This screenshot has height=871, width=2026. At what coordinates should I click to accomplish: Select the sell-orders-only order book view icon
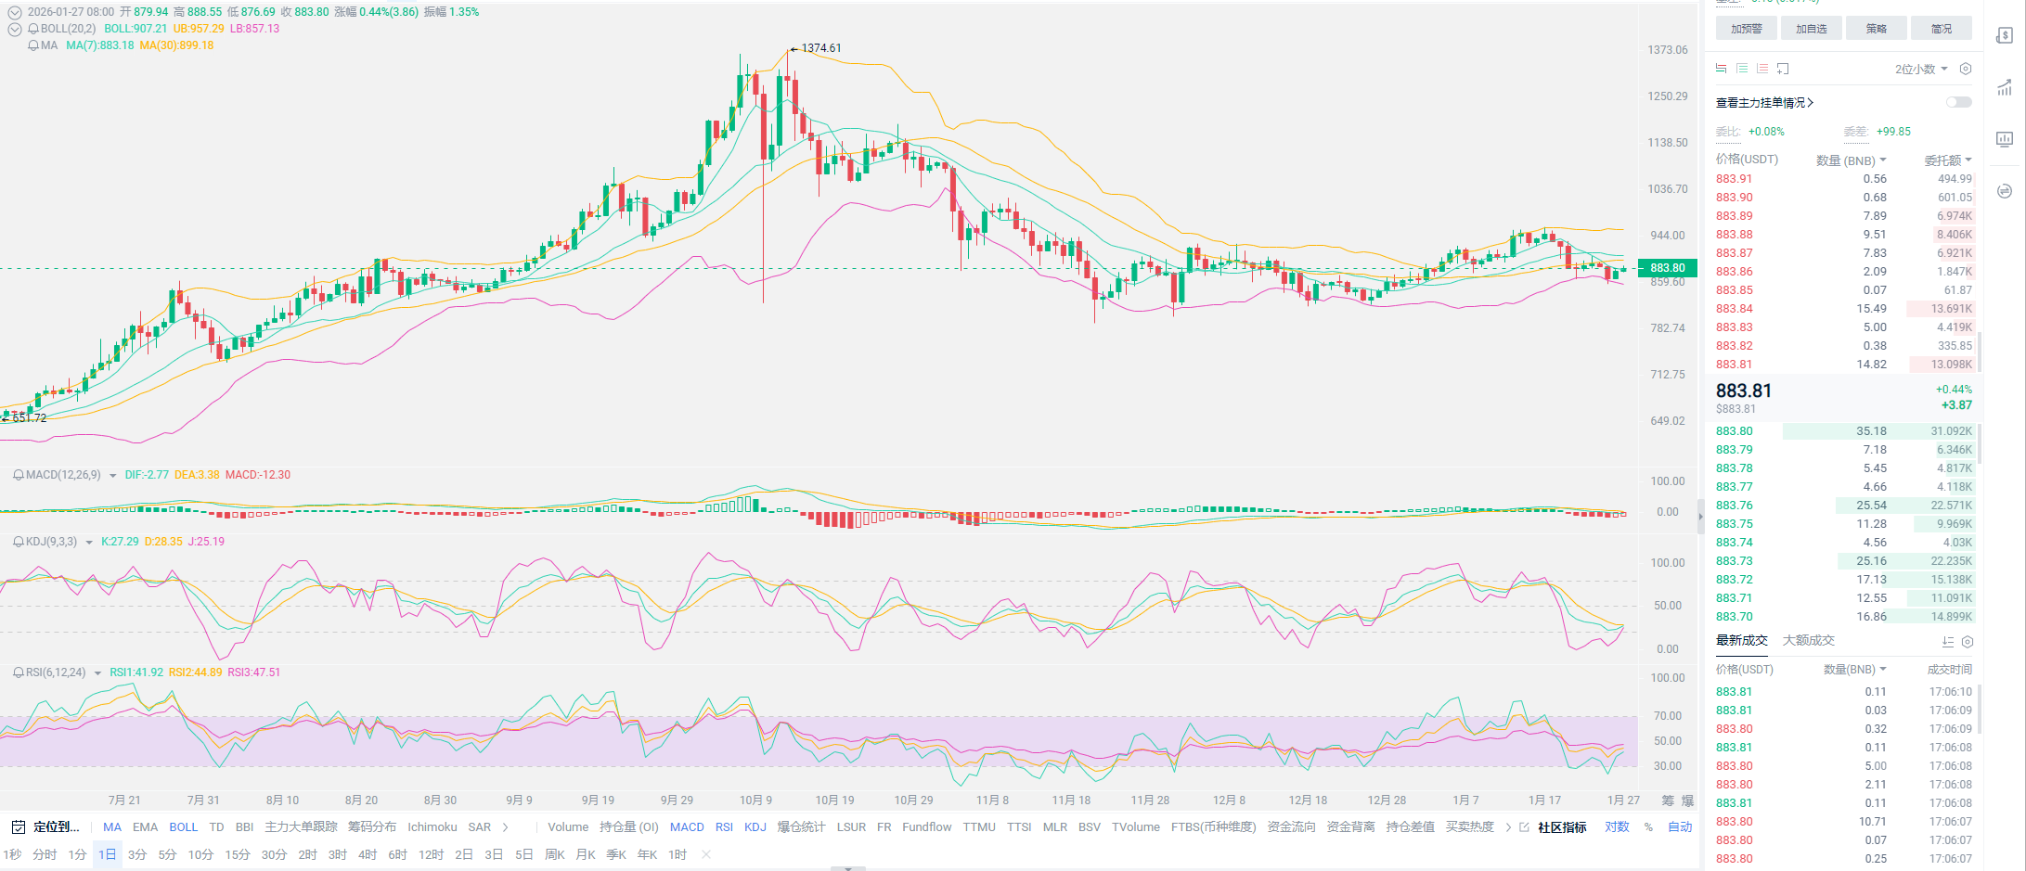(1762, 69)
